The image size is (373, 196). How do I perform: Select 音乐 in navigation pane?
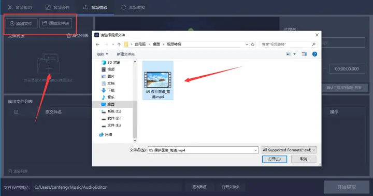[108, 97]
